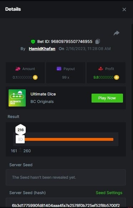This screenshot has width=133, height=208.
Task: Click the Play Now button
Action: tap(107, 98)
